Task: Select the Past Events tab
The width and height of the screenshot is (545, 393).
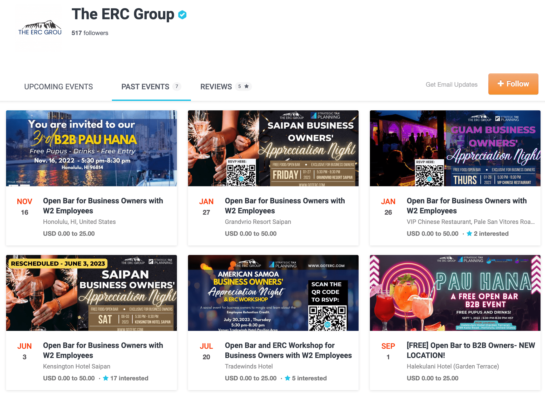Action: [151, 87]
